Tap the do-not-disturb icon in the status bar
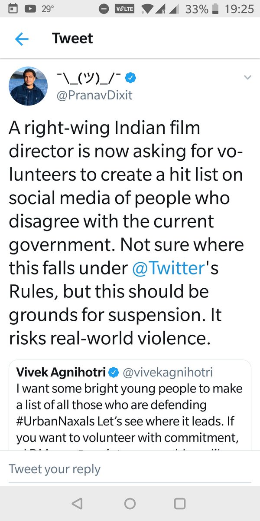 point(104,9)
